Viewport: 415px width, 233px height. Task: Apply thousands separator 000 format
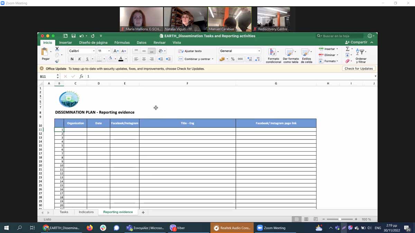click(x=240, y=59)
